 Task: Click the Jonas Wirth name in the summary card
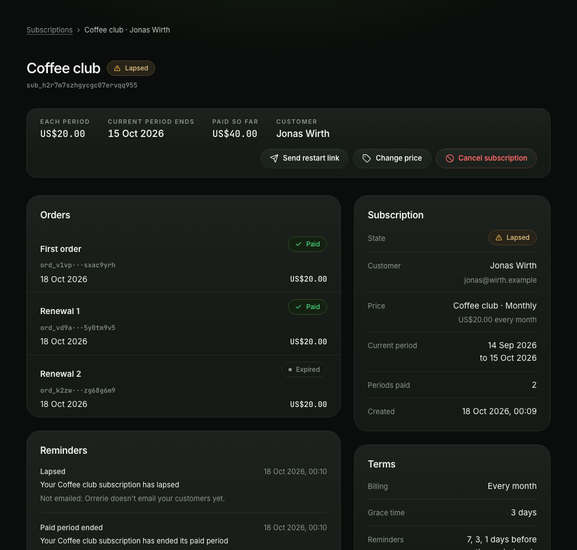[x=303, y=134]
